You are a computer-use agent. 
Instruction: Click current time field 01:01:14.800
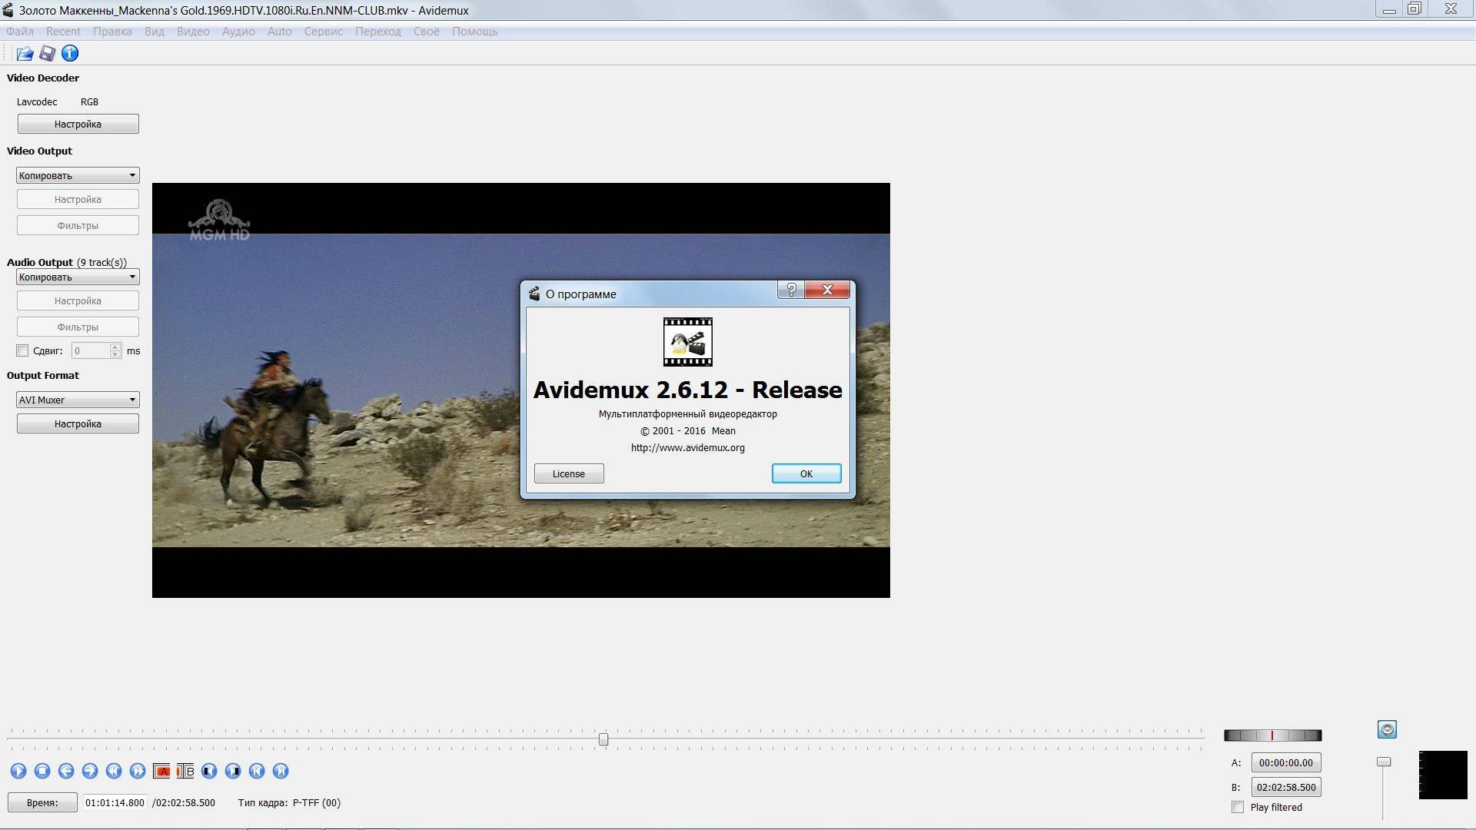[x=115, y=802]
